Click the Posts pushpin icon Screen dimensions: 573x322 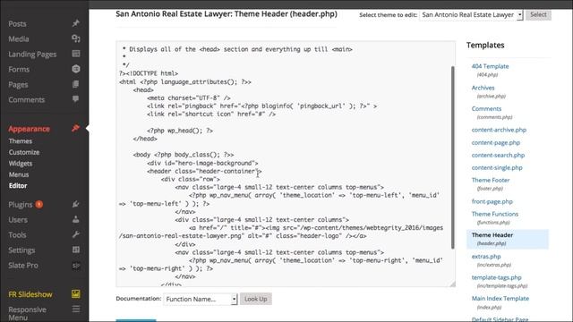pos(75,23)
